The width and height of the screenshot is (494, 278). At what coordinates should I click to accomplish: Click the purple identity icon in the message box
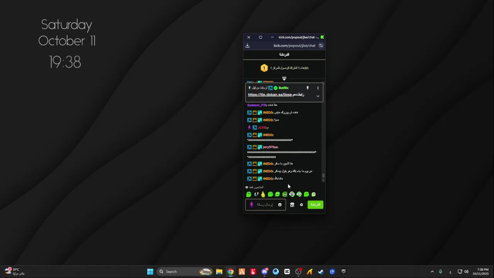(x=251, y=205)
